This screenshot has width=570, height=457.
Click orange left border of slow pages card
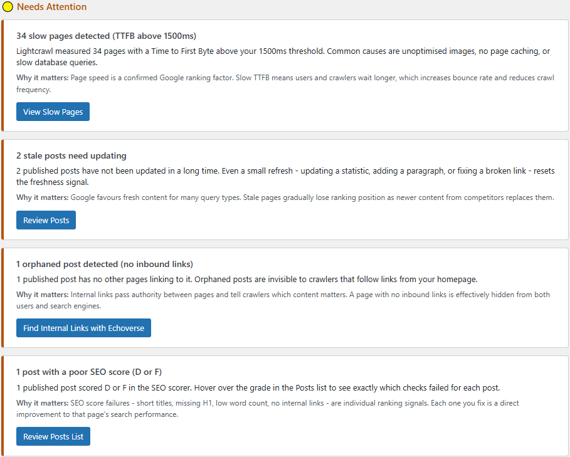[3, 75]
